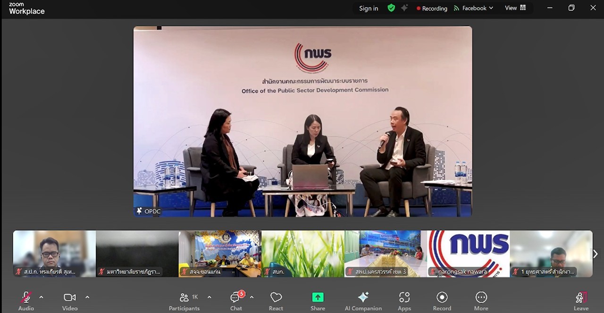Screen dimensions: 604x313
Task: Select the มหาวิทยาลัยราชภัฏ participant thumbnail
Action: (x=137, y=254)
